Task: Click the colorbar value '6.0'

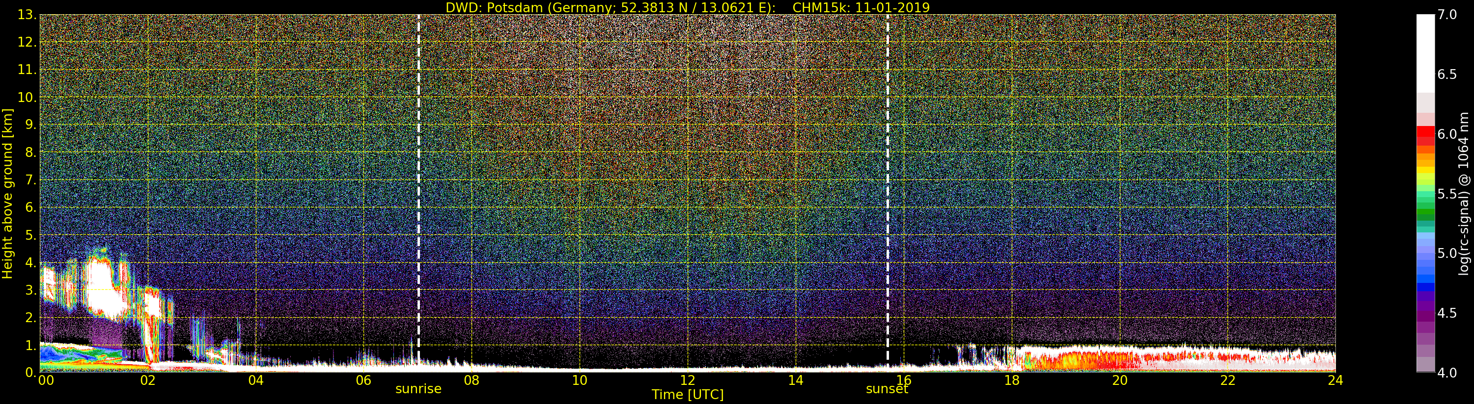Action: point(1447,134)
